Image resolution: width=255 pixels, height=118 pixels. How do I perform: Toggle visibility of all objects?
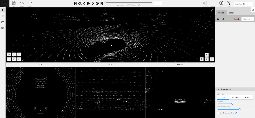pyautogui.click(x=223, y=19)
